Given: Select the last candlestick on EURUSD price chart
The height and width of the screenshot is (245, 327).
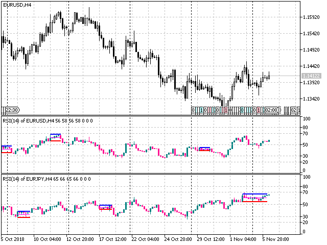Looking at the screenshot, I should click(x=269, y=76).
